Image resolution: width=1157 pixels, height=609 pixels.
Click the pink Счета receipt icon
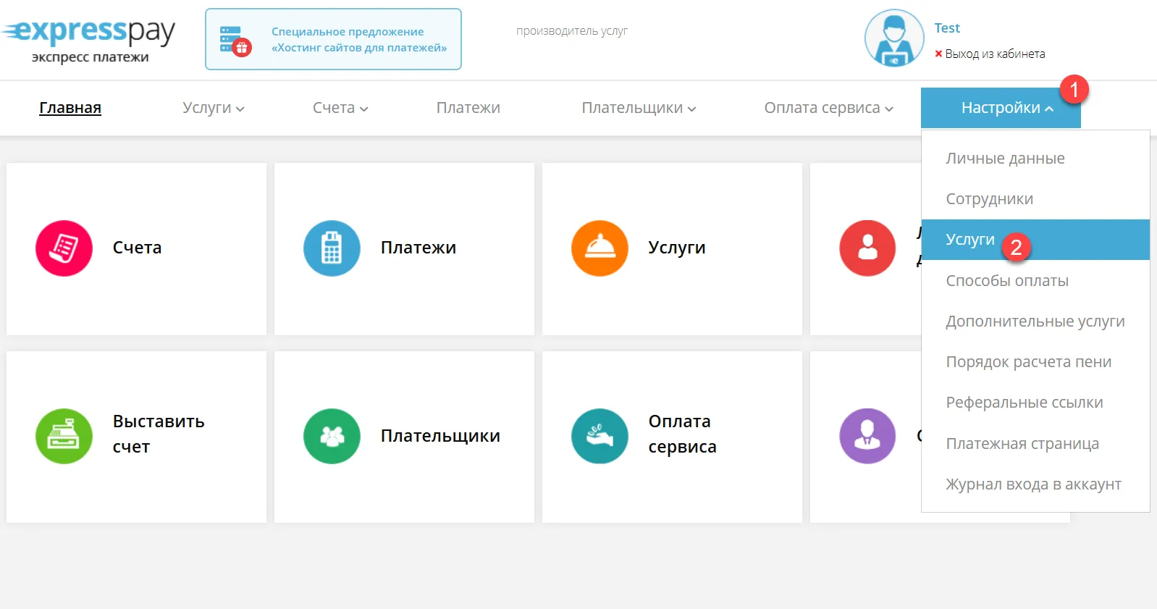point(64,248)
